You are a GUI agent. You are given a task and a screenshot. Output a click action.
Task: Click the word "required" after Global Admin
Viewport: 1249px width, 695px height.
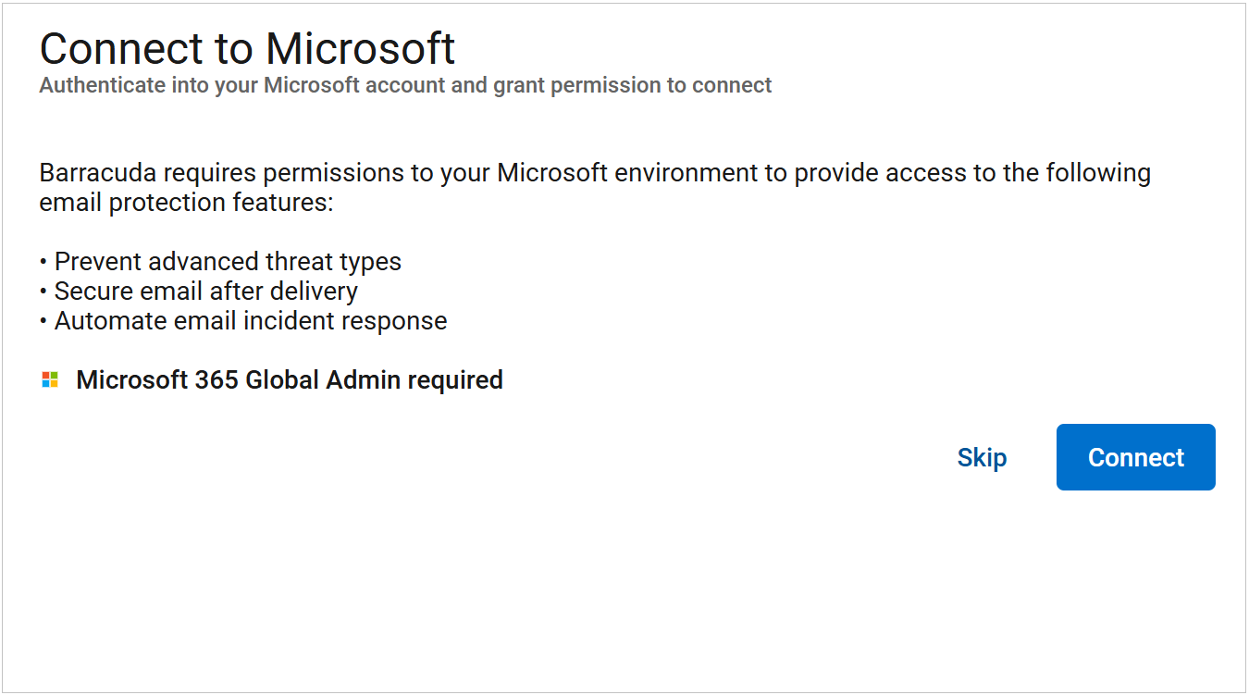(455, 380)
